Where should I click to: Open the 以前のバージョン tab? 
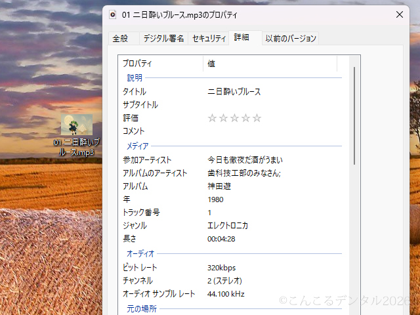tap(291, 39)
